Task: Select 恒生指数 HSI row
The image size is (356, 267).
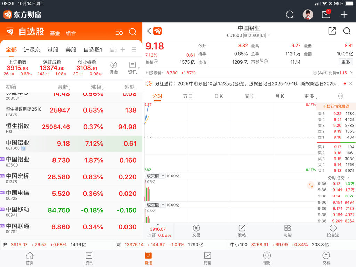Action: [x=71, y=127]
